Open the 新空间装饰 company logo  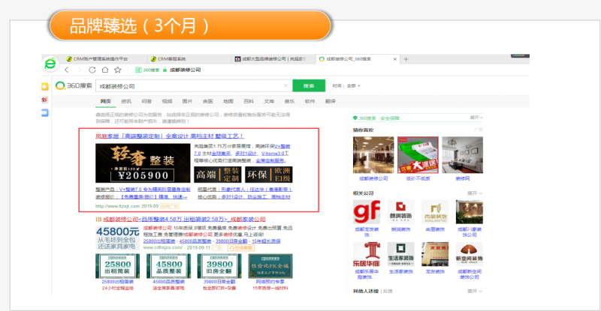click(469, 254)
